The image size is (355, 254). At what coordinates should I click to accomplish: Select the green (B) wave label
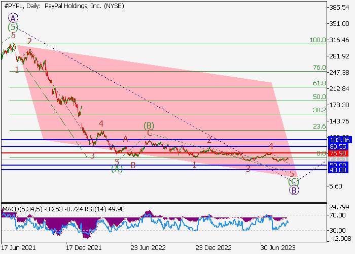149,125
